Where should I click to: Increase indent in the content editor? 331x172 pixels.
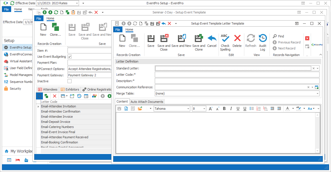[x=279, y=109]
